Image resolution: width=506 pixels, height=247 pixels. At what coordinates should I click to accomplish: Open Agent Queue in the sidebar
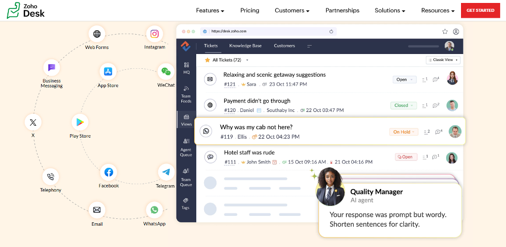click(x=186, y=148)
